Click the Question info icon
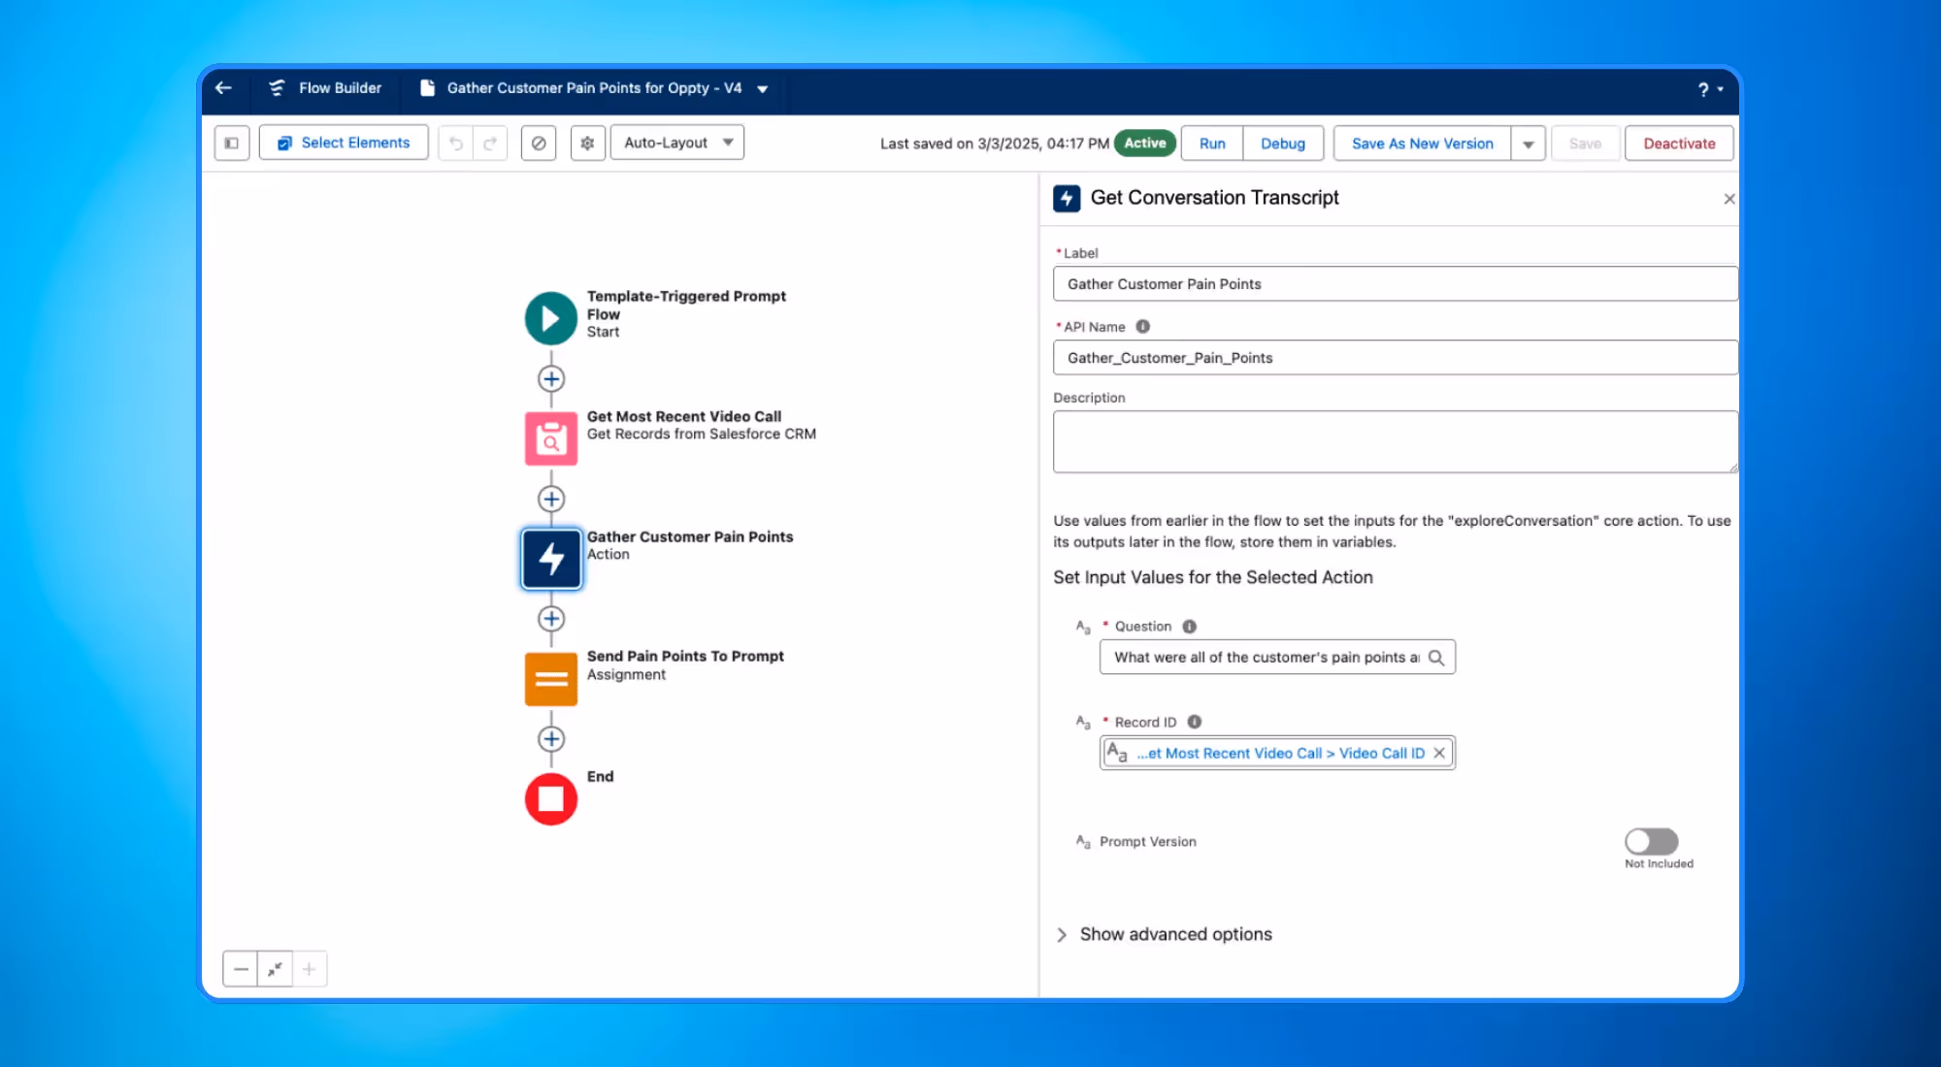 tap(1190, 627)
